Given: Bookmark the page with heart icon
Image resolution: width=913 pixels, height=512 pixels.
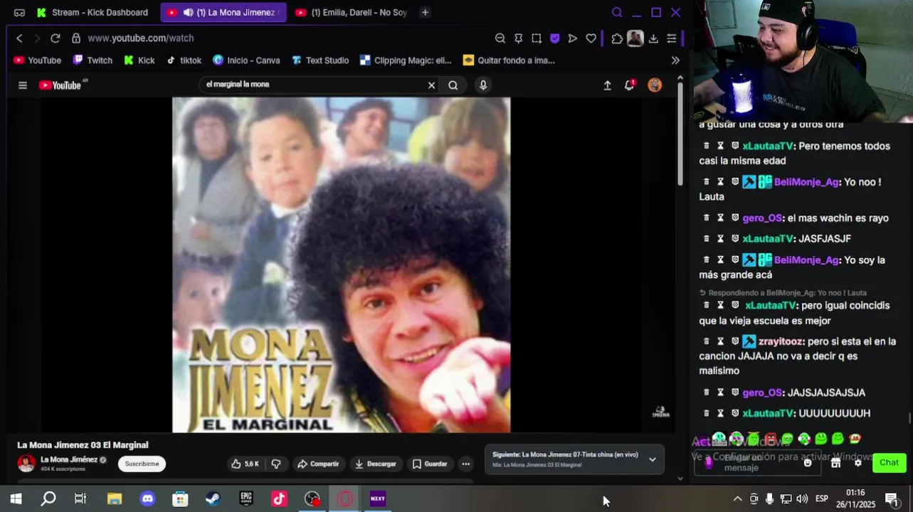Looking at the screenshot, I should 591,38.
